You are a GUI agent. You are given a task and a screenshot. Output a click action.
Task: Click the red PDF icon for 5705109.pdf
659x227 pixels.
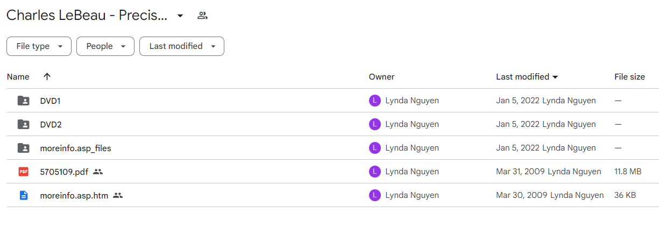[23, 172]
